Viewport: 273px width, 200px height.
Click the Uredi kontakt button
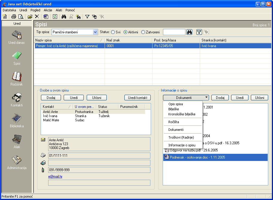[138, 97]
